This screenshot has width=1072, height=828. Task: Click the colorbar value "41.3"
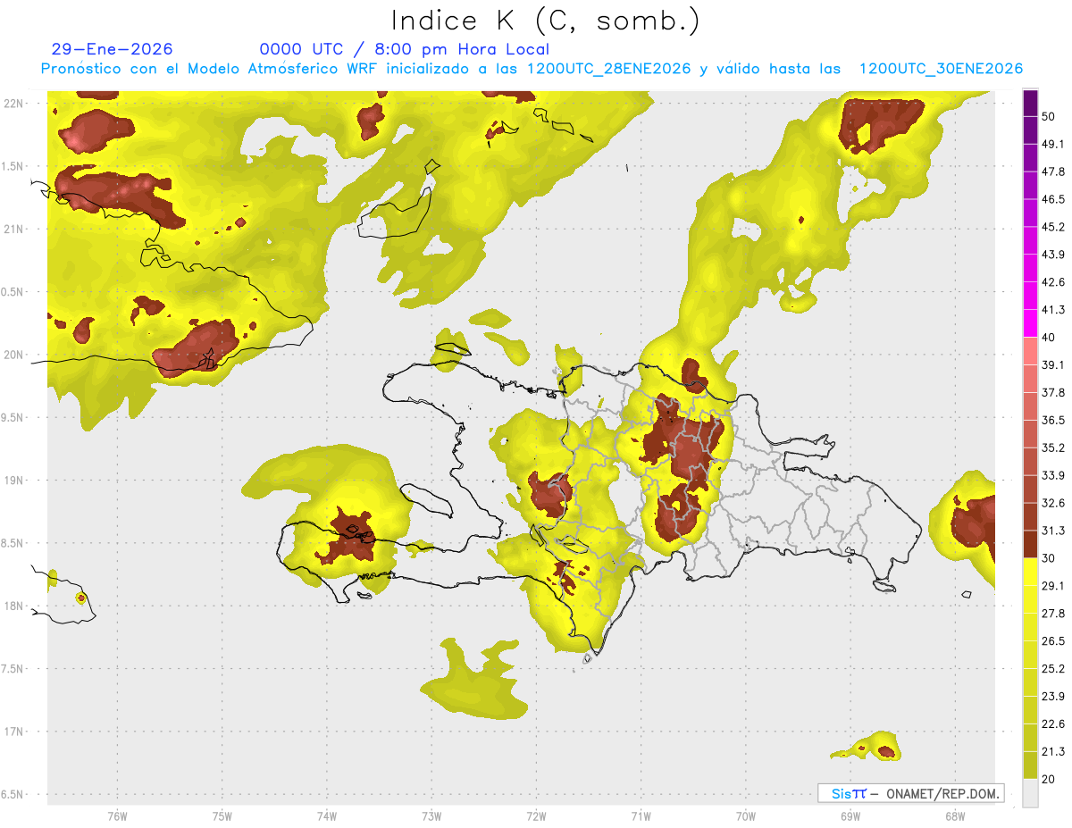1053,310
